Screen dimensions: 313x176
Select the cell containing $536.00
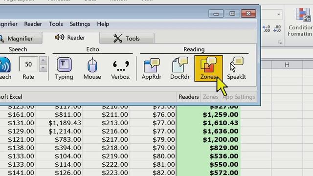click(208, 156)
